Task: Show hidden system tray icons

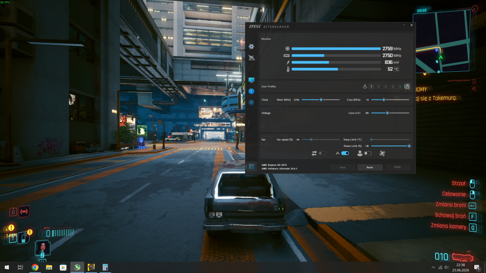Action: (434, 268)
